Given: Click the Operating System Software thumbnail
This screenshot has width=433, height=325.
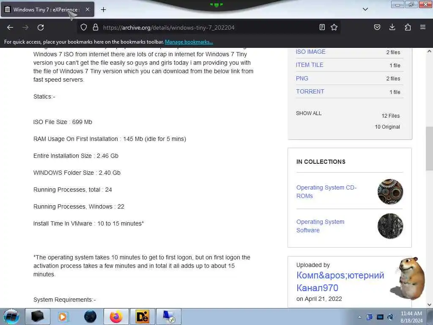Looking at the screenshot, I should 390,226.
